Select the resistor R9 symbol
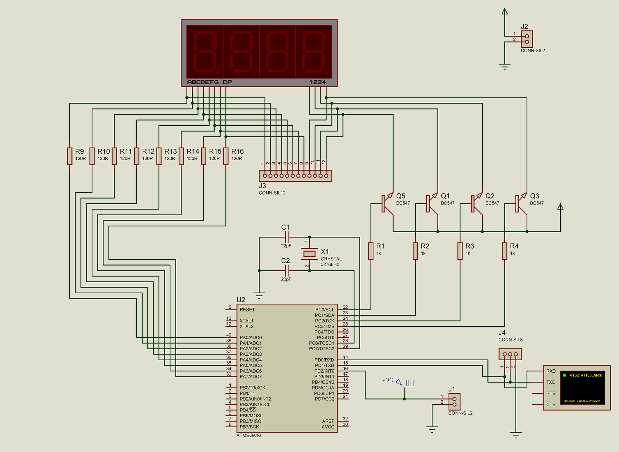 click(x=70, y=156)
